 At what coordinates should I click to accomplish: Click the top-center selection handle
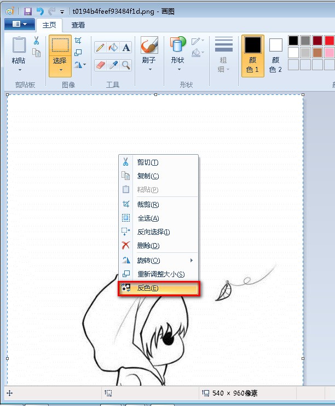(155, 95)
